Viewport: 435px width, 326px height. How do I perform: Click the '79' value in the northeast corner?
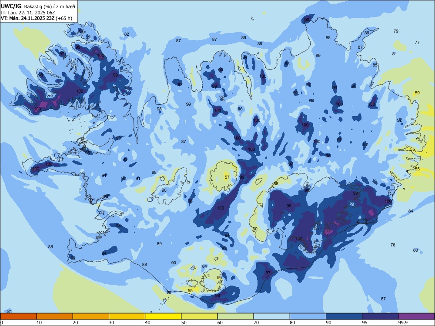396,31
